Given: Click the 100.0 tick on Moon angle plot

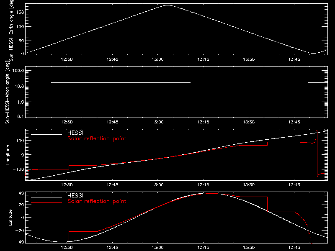Looking at the screenshot, I should (x=18, y=71).
